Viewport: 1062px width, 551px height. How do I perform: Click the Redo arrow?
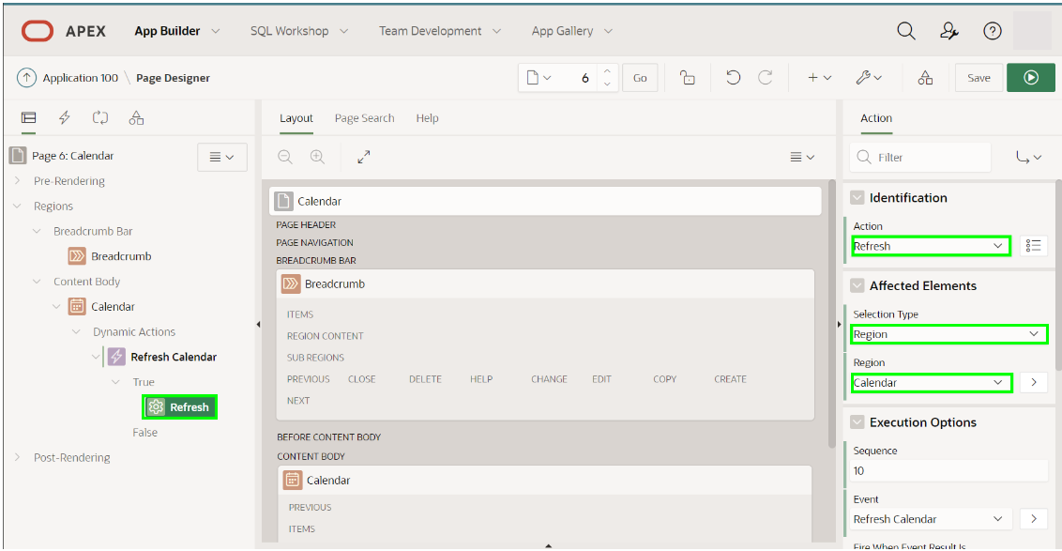click(766, 78)
